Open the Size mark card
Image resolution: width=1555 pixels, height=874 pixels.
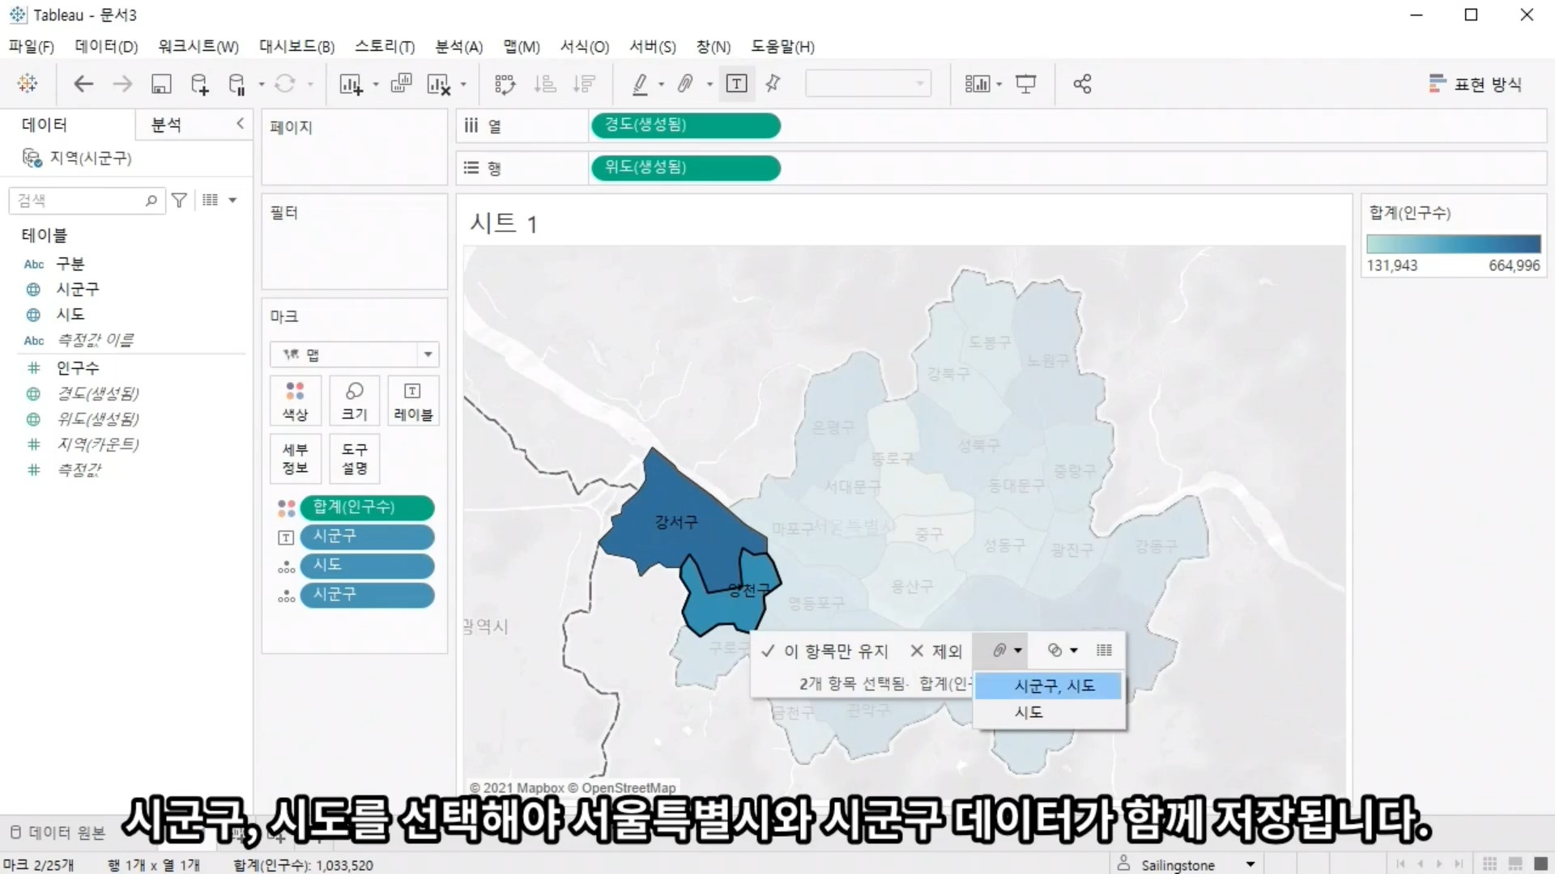(x=354, y=401)
